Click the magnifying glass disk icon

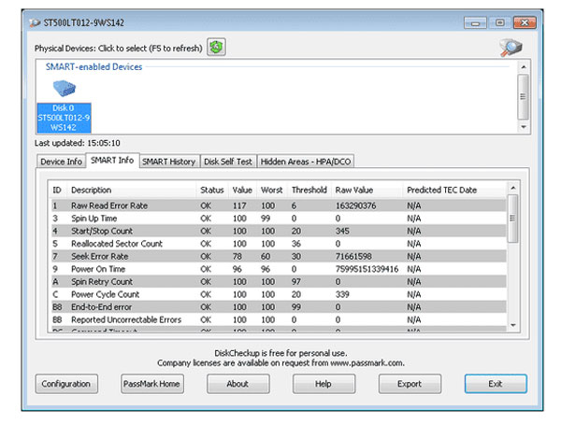click(511, 48)
